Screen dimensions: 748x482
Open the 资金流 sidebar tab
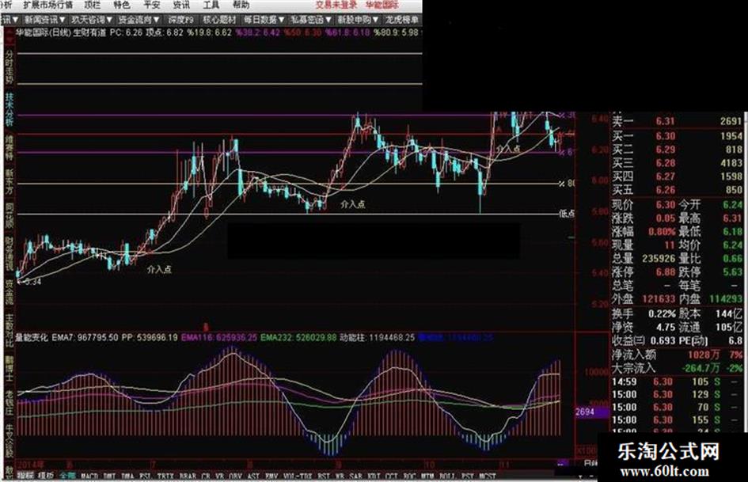coord(9,292)
